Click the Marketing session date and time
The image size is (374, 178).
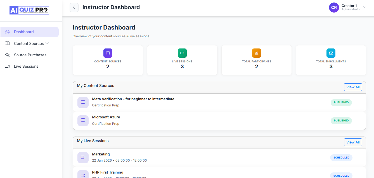(x=119, y=160)
